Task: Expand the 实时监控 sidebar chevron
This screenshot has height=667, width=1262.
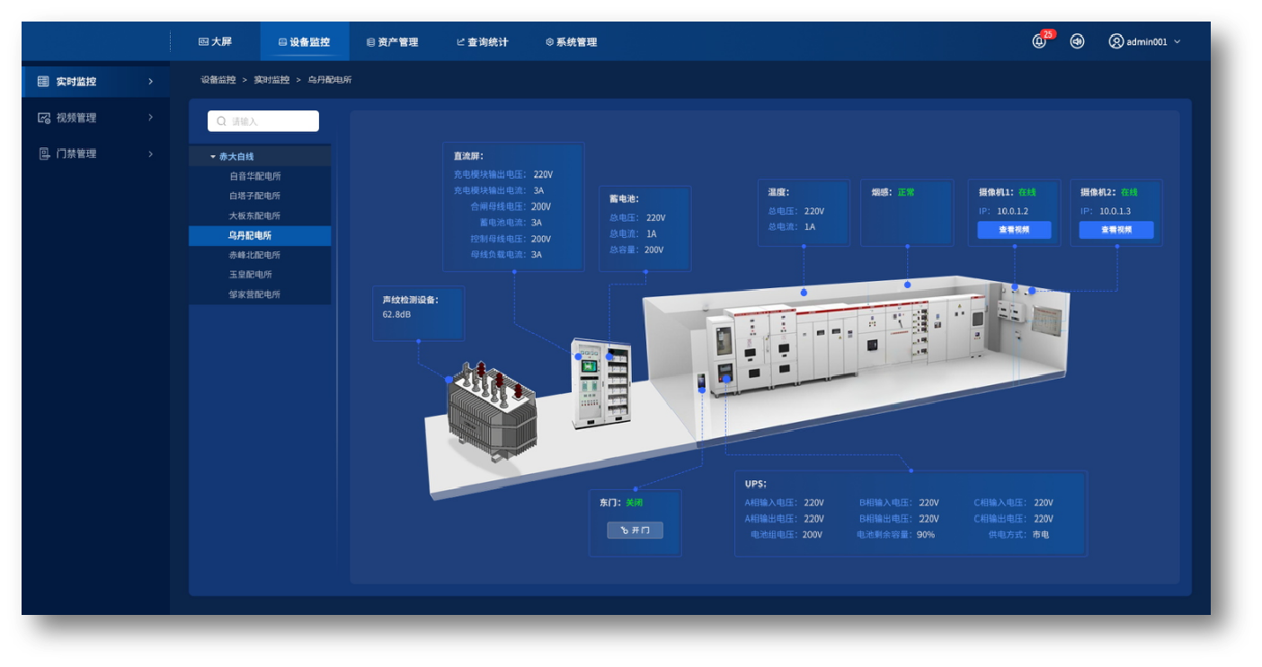Action: tap(150, 82)
